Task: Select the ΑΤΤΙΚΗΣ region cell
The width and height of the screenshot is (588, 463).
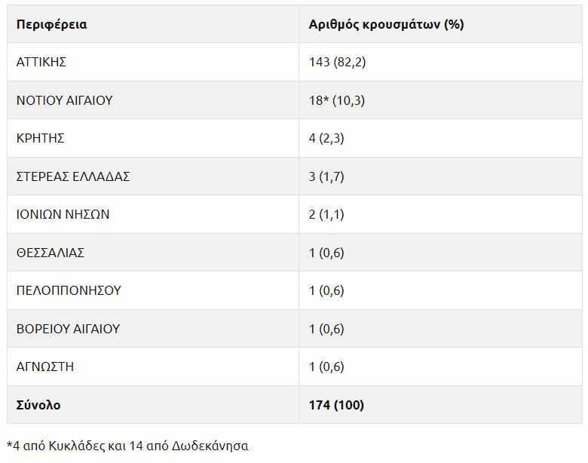Action: point(41,62)
